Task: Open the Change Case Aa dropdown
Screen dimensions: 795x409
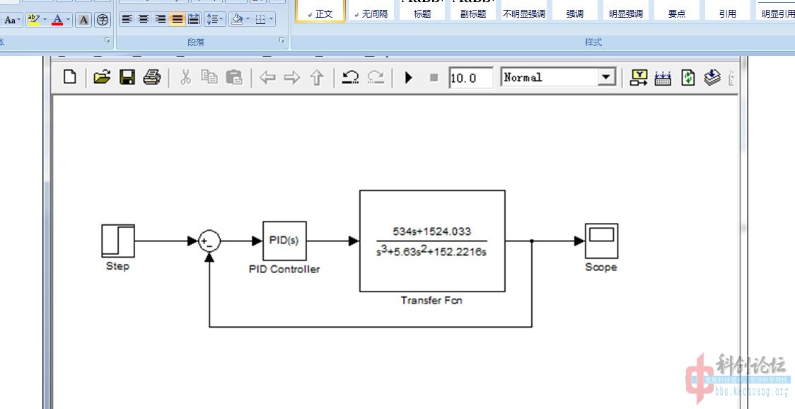Action: [13, 20]
